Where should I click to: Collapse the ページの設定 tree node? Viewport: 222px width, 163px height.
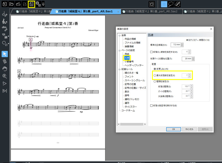point(119,50)
